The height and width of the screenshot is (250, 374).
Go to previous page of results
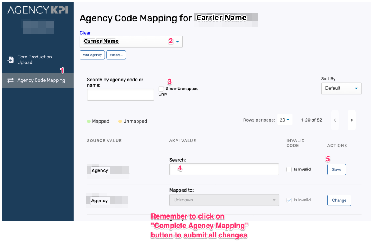pyautogui.click(x=335, y=120)
